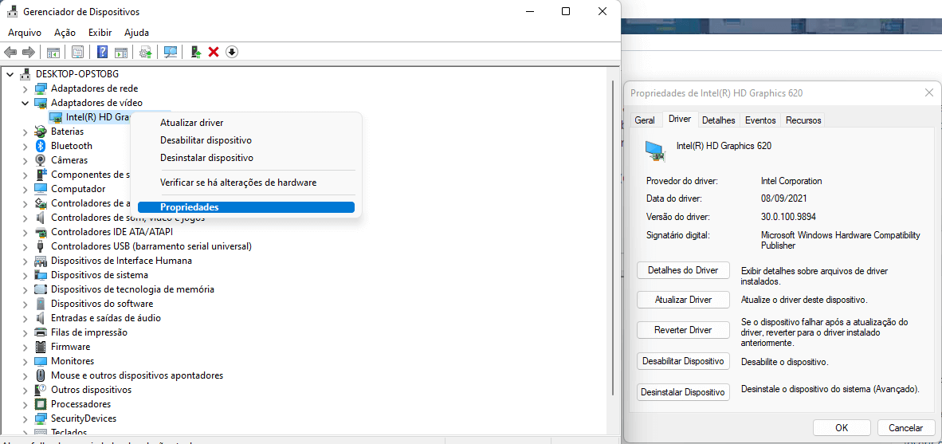Click the scan for hardware changes monitor icon
This screenshot has width=942, height=444.
171,53
